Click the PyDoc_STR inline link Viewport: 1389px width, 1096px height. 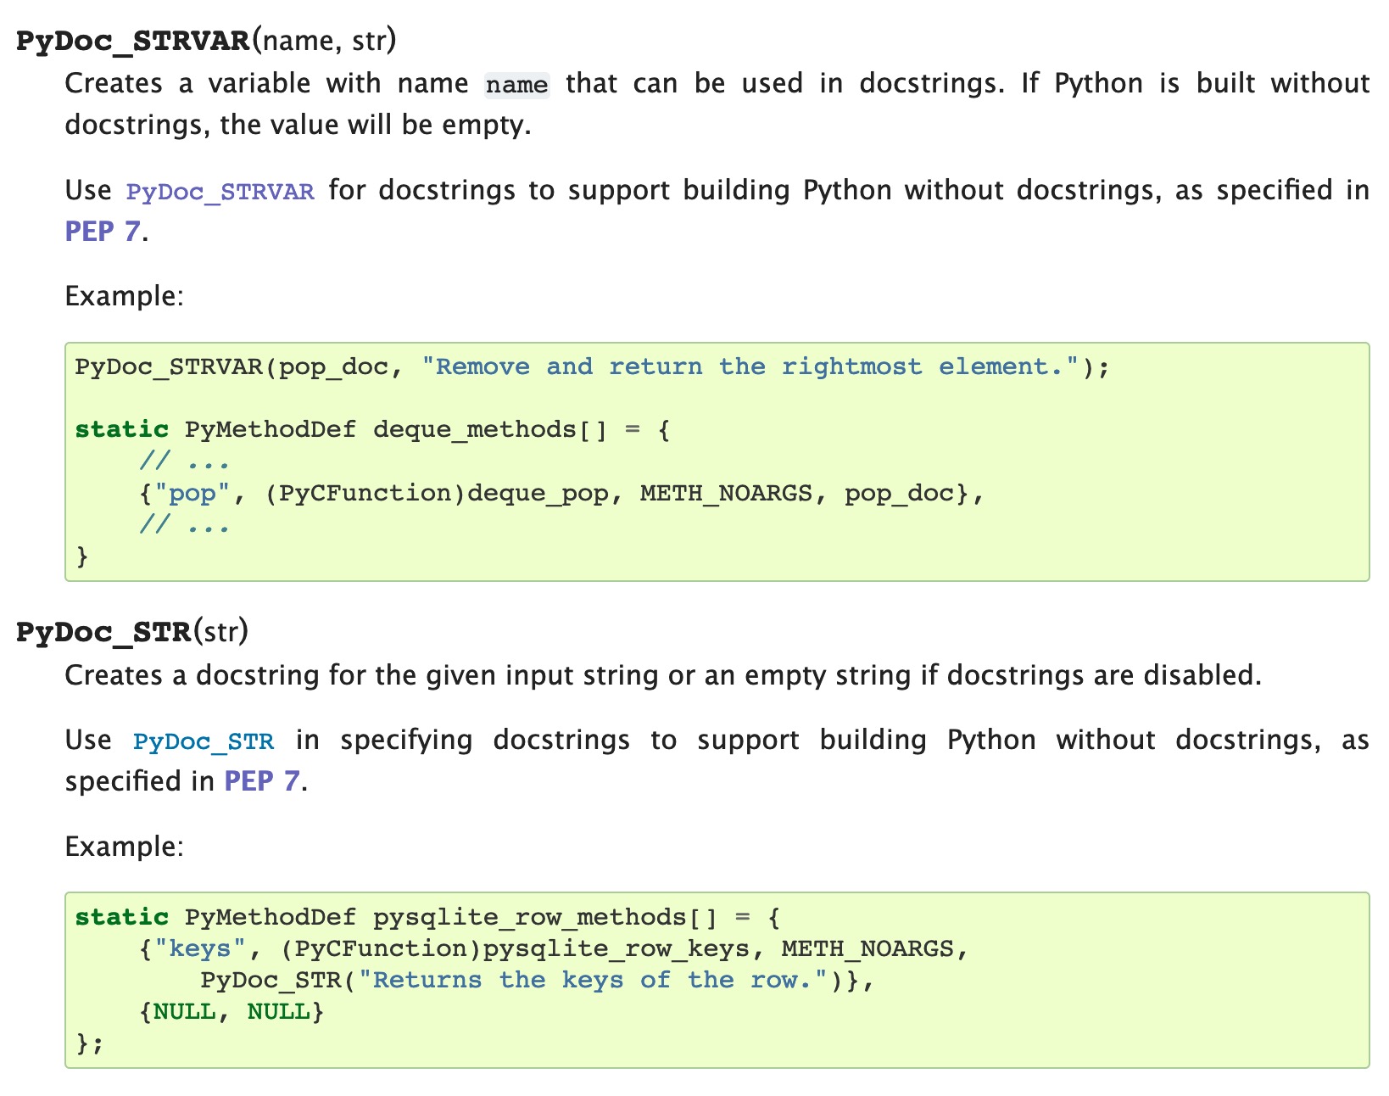[204, 741]
